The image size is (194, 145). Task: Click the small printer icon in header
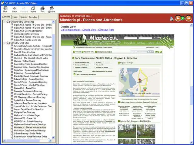172,19
